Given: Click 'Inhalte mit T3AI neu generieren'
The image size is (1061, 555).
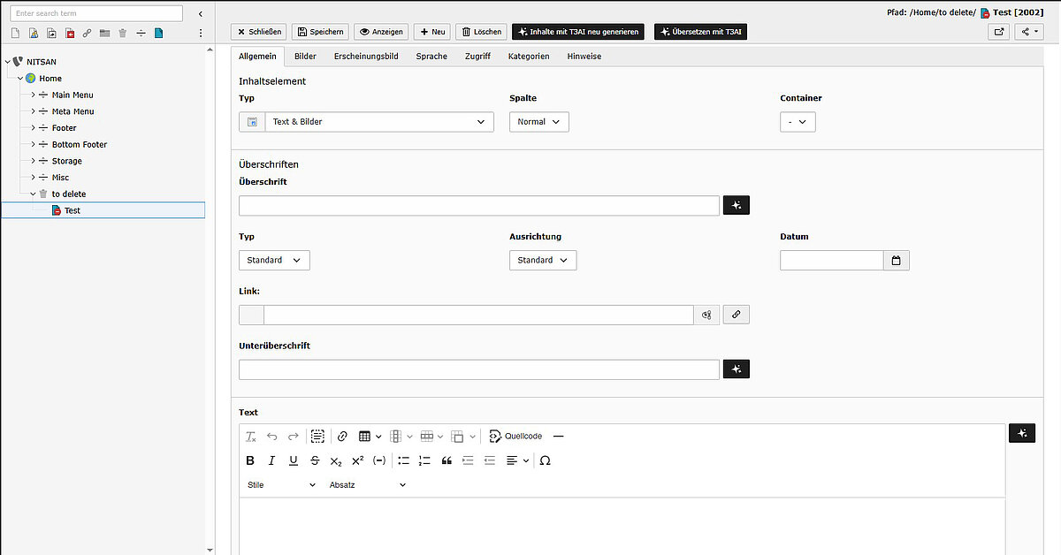Looking at the screenshot, I should pyautogui.click(x=577, y=31).
